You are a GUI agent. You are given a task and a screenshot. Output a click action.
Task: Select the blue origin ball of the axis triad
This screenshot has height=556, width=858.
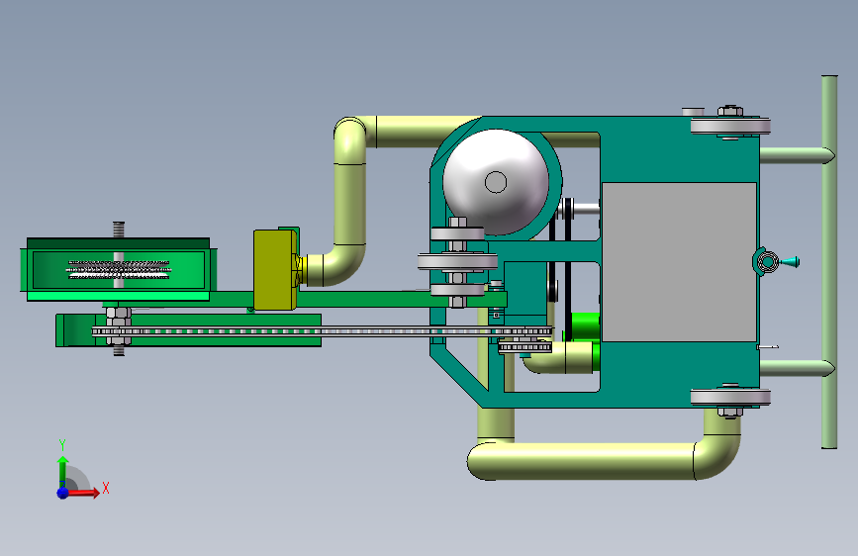pyautogui.click(x=63, y=493)
